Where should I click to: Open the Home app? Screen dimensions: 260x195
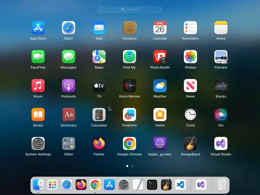click(x=160, y=115)
